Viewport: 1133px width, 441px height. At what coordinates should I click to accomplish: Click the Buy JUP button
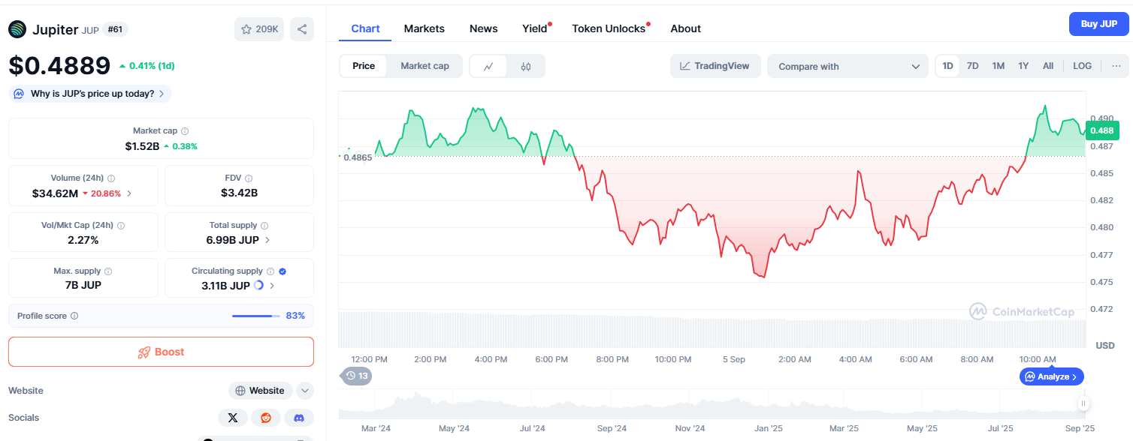pyautogui.click(x=1099, y=24)
